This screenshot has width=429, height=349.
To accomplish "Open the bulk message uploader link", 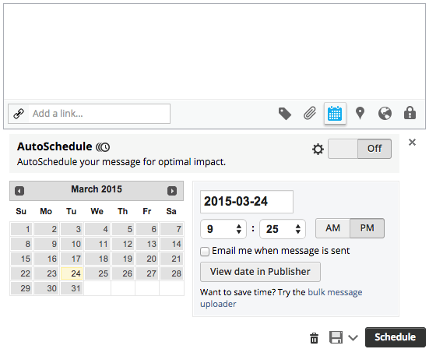I will pos(281,298).
